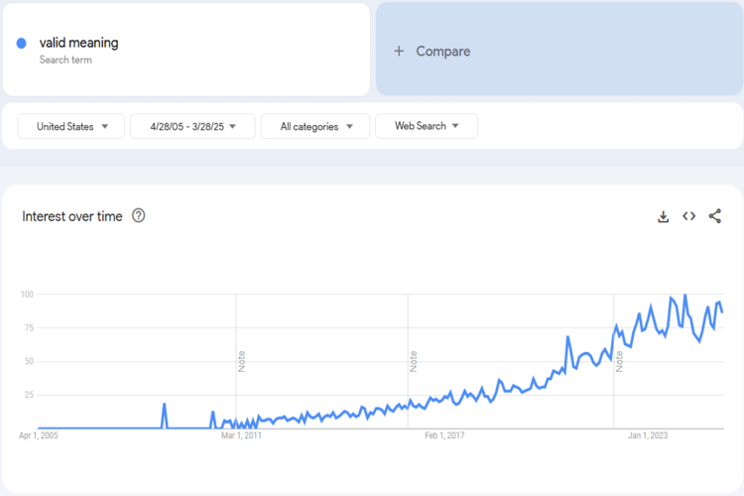Click the 50 y-axis label
744x496 pixels.
(x=29, y=361)
